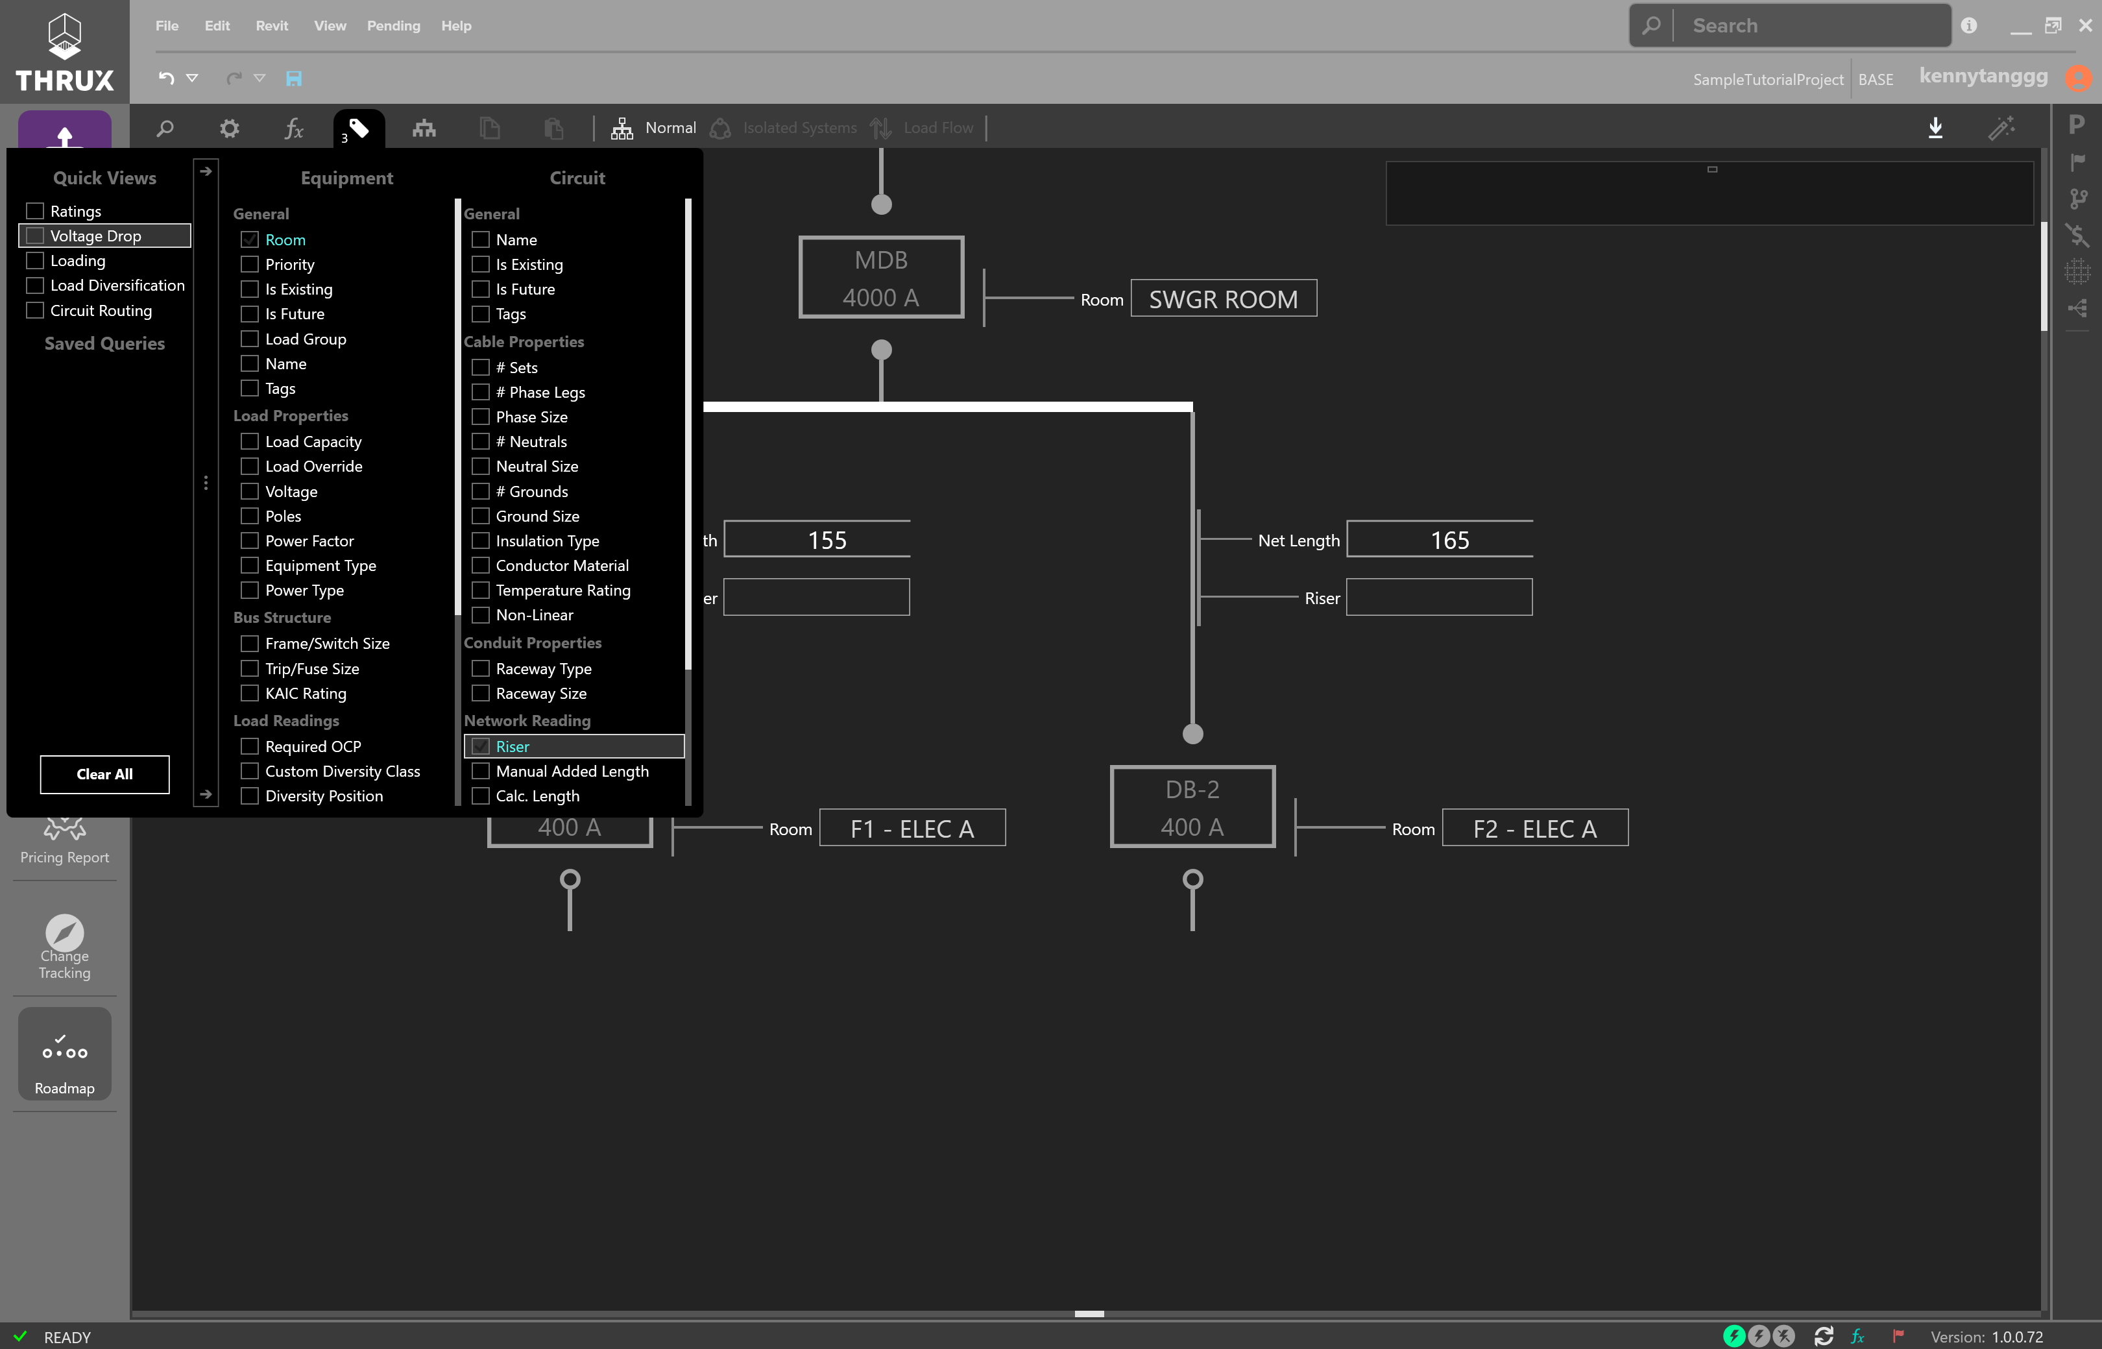Click the SampleTutorialProject name

pos(1767,80)
